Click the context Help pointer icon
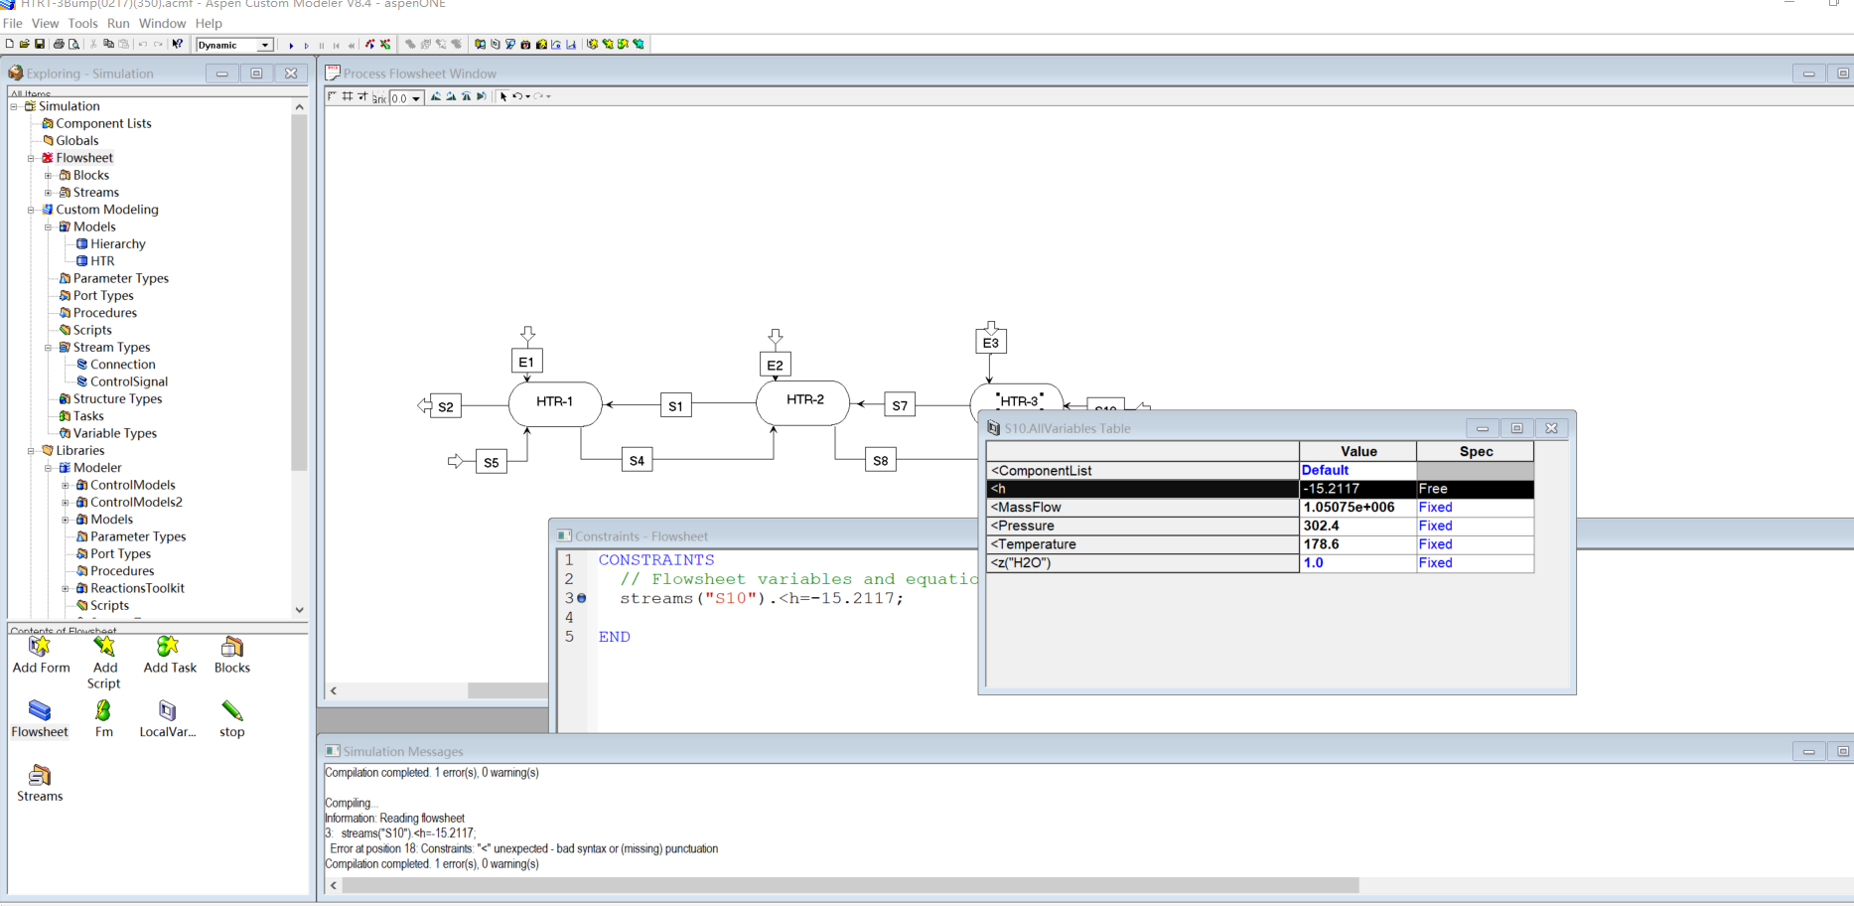The width and height of the screenshot is (1854, 906). point(177,45)
